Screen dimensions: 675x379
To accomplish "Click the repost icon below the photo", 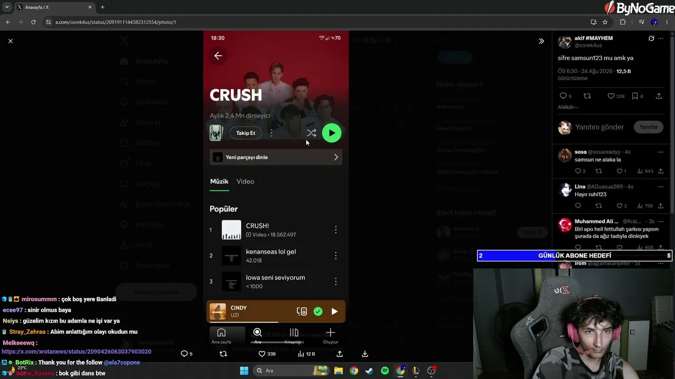I will point(223,354).
